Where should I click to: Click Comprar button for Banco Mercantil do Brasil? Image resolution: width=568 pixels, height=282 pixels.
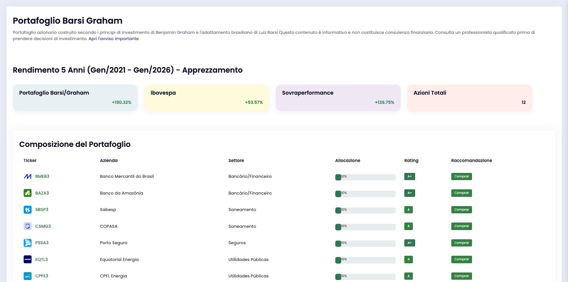pyautogui.click(x=461, y=176)
